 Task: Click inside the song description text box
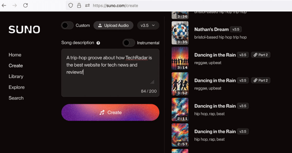point(110,73)
